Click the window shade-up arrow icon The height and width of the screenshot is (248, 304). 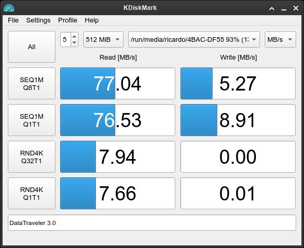(272, 8)
